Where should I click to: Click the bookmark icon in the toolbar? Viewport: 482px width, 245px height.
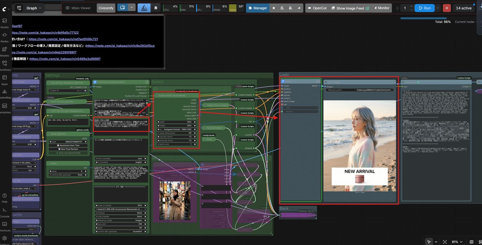155,8
